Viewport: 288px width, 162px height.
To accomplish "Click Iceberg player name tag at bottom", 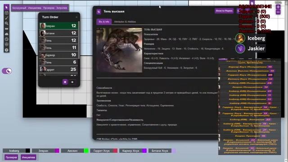I will [x=14, y=151].
